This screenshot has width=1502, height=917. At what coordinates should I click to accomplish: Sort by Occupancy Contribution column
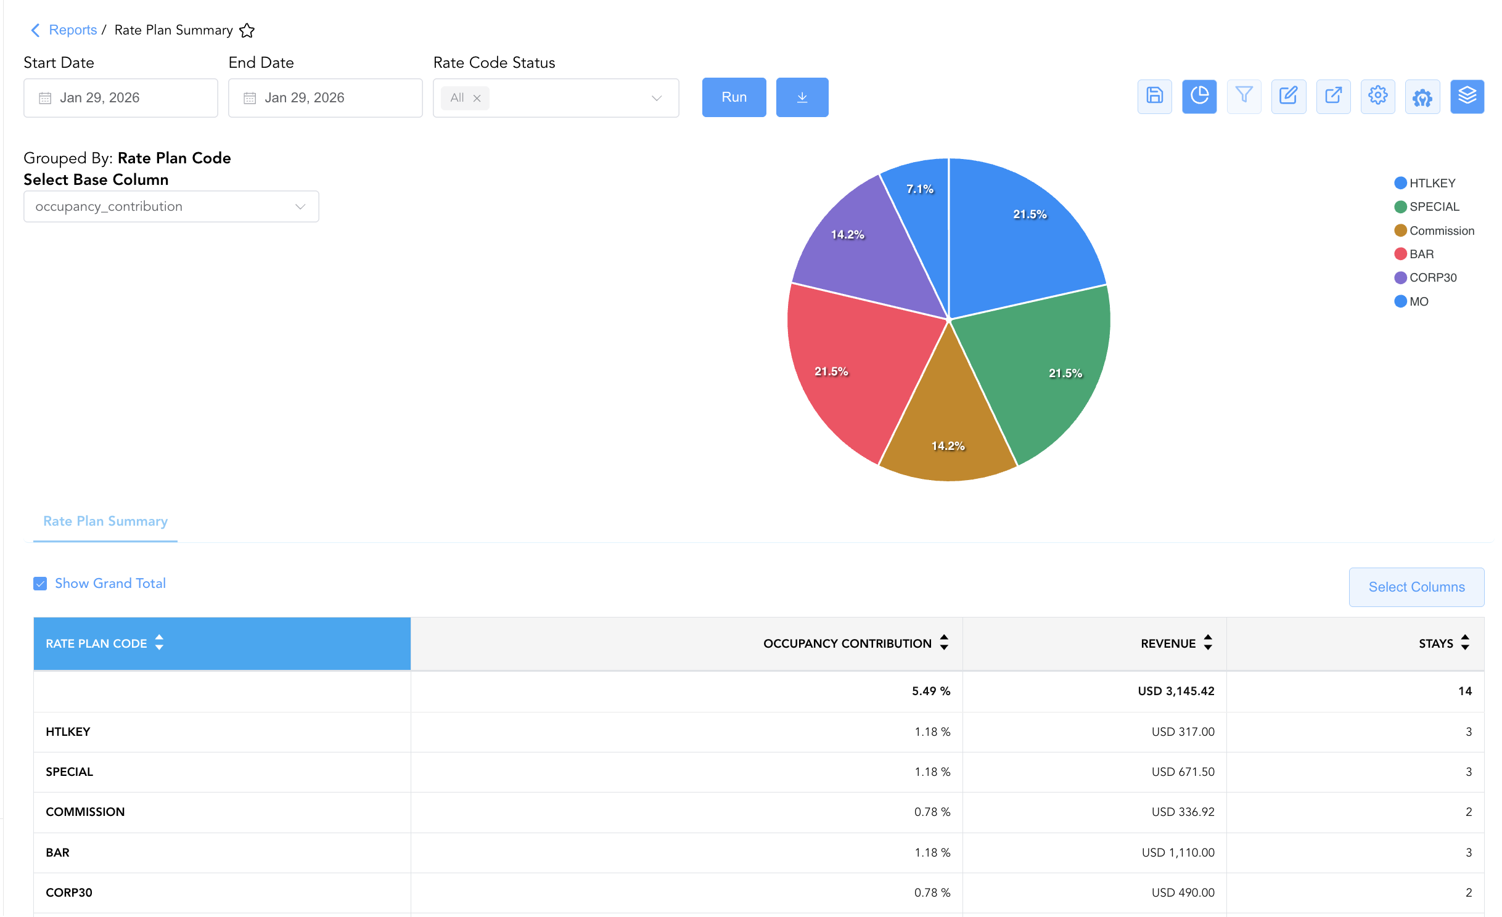pyautogui.click(x=856, y=643)
